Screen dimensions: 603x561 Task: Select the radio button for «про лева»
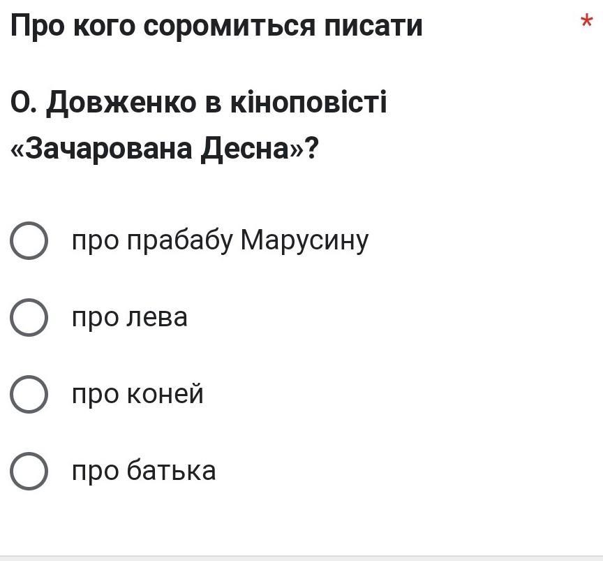pyautogui.click(x=29, y=318)
